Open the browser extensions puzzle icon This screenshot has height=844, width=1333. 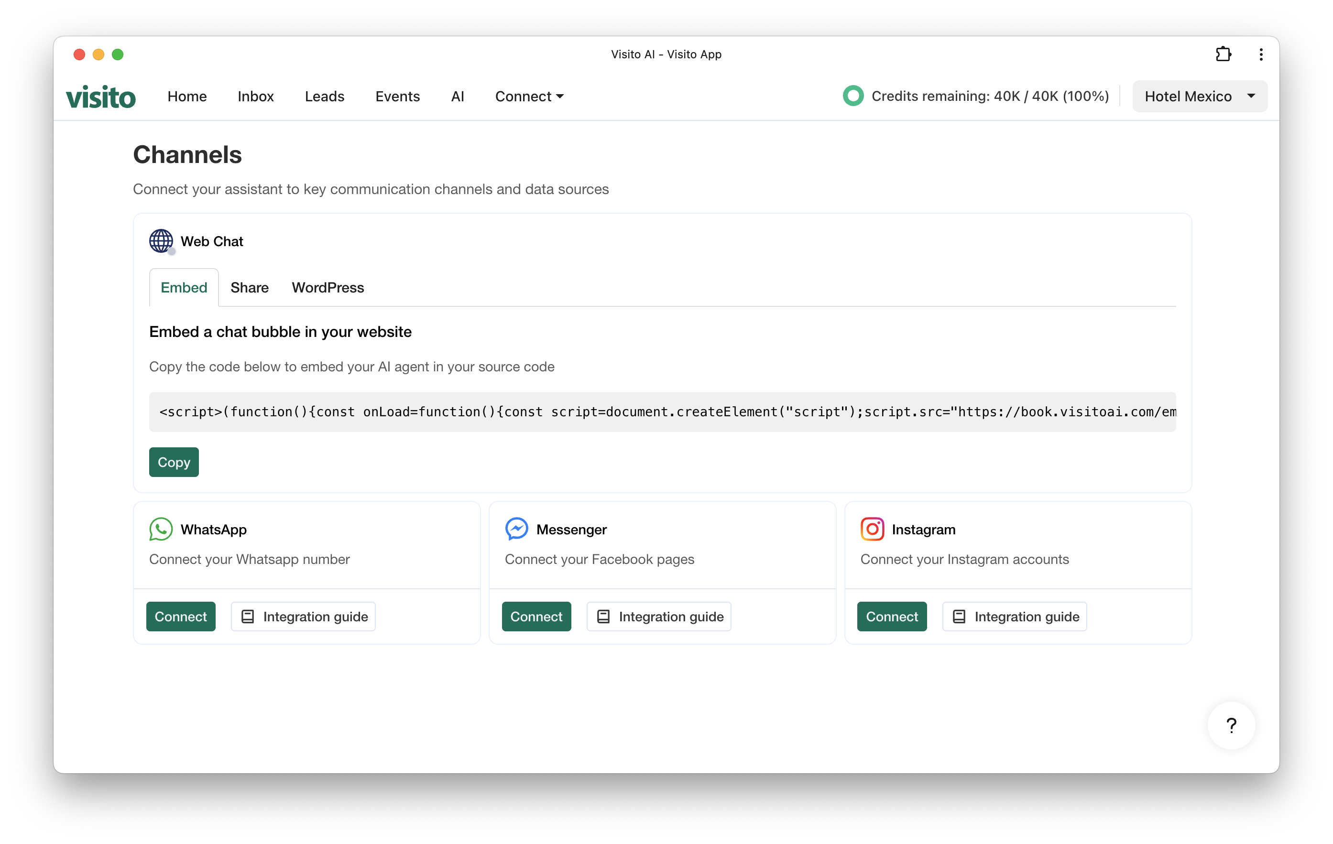point(1224,54)
